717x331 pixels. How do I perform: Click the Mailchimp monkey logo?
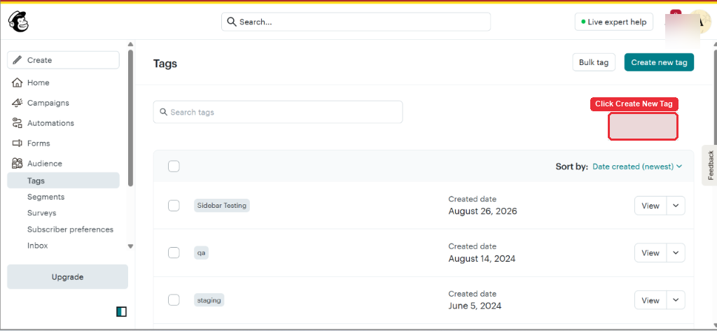(18, 22)
